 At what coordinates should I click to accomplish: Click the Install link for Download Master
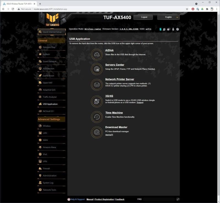[109, 135]
